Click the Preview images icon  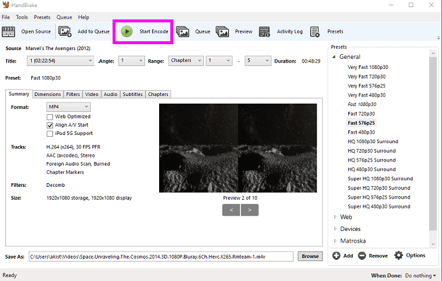tap(222, 32)
